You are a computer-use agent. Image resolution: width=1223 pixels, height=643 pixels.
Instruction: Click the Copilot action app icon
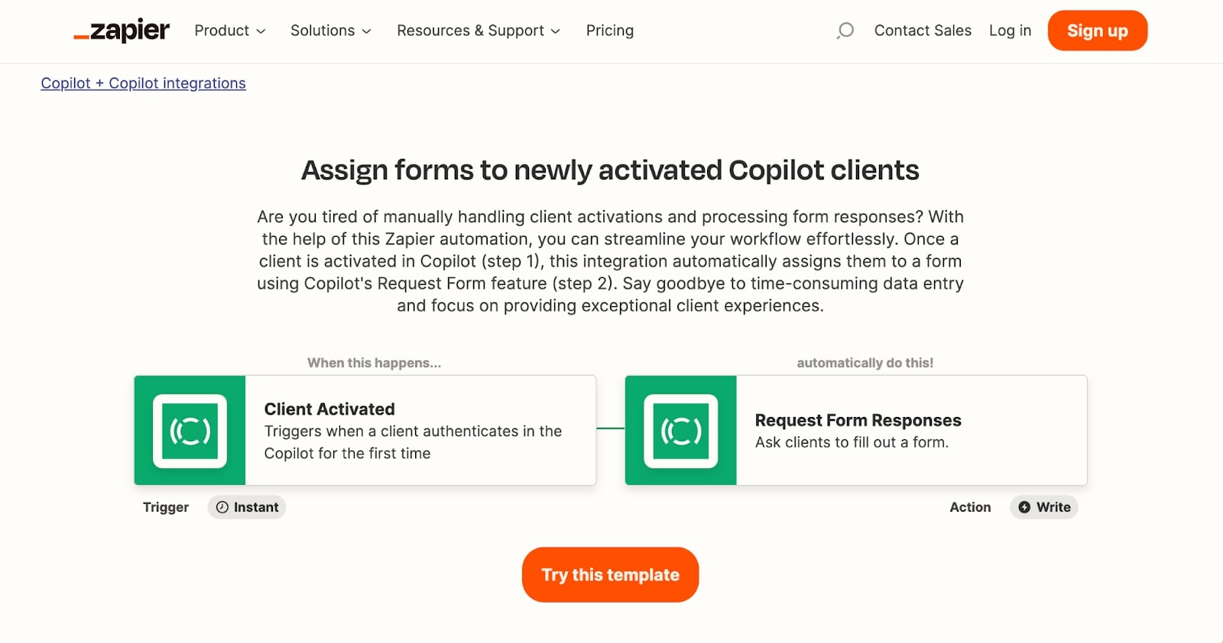(680, 430)
